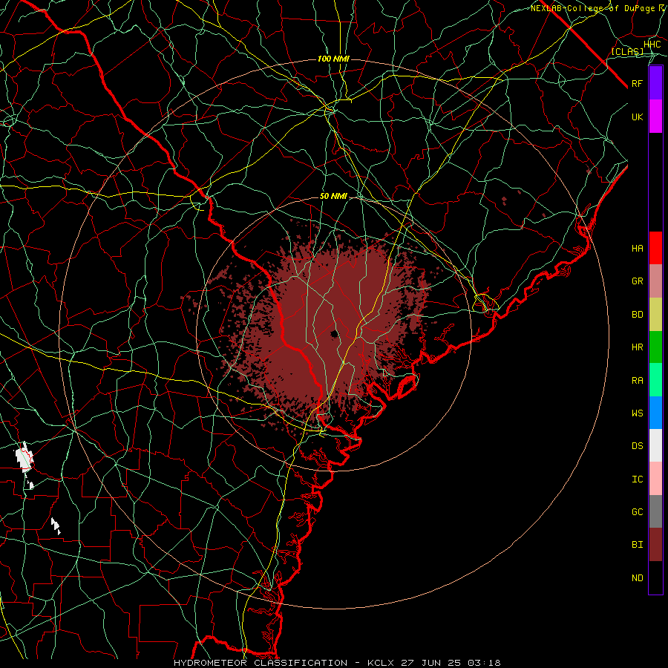Click the ND black legend swatch

[655, 577]
